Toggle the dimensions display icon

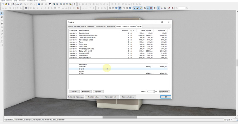pyautogui.click(x=148, y=8)
